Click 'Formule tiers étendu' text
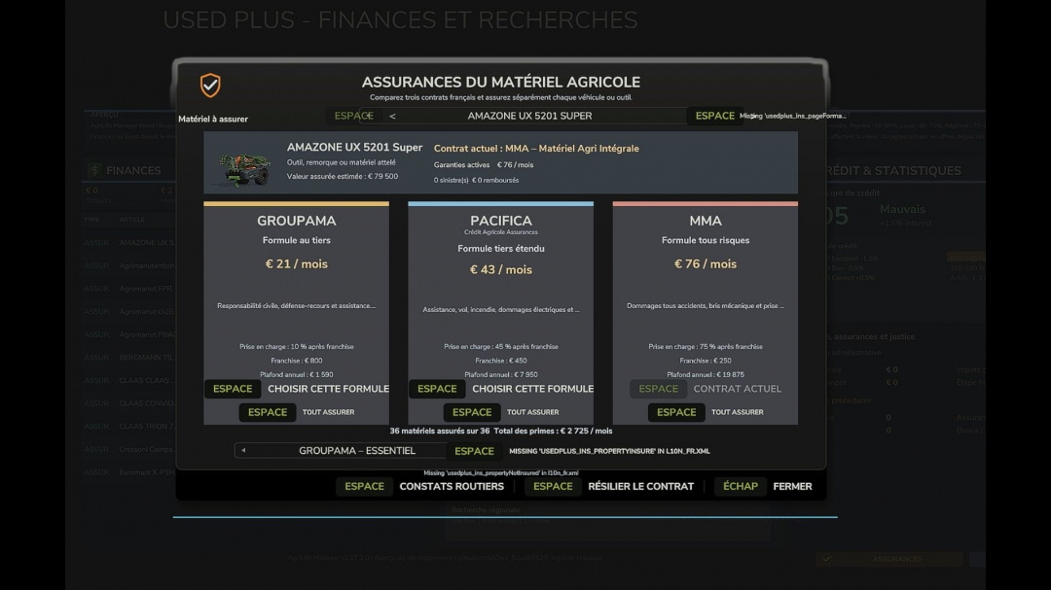The image size is (1051, 590). coord(501,249)
